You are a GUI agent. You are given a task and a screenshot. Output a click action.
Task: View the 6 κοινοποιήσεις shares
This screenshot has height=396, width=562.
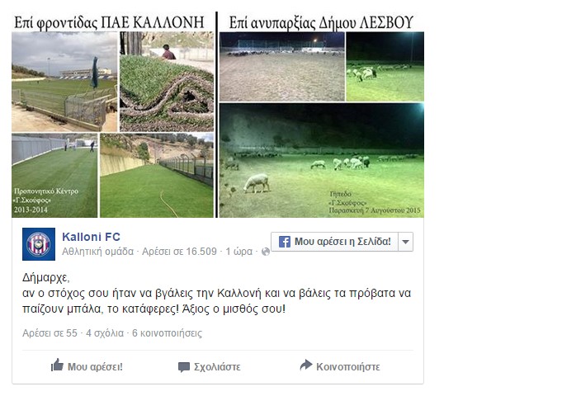167,333
